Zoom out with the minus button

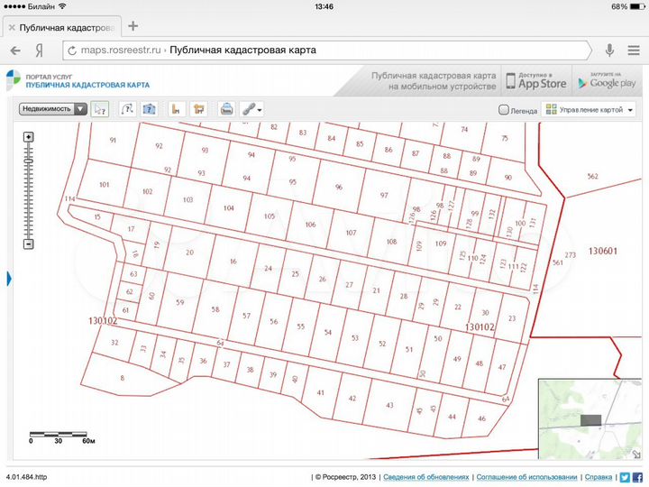pos(28,243)
